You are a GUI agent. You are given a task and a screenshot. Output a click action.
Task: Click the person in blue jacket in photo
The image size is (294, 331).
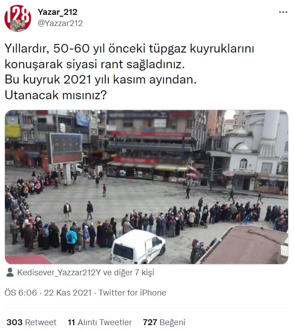(71, 240)
